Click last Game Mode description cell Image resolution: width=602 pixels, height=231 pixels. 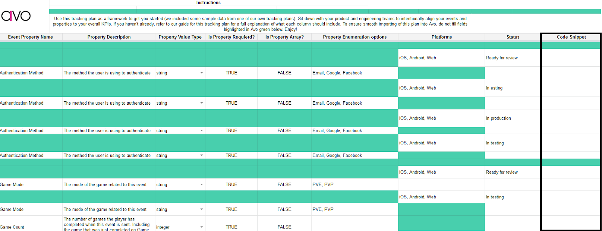pos(109,209)
